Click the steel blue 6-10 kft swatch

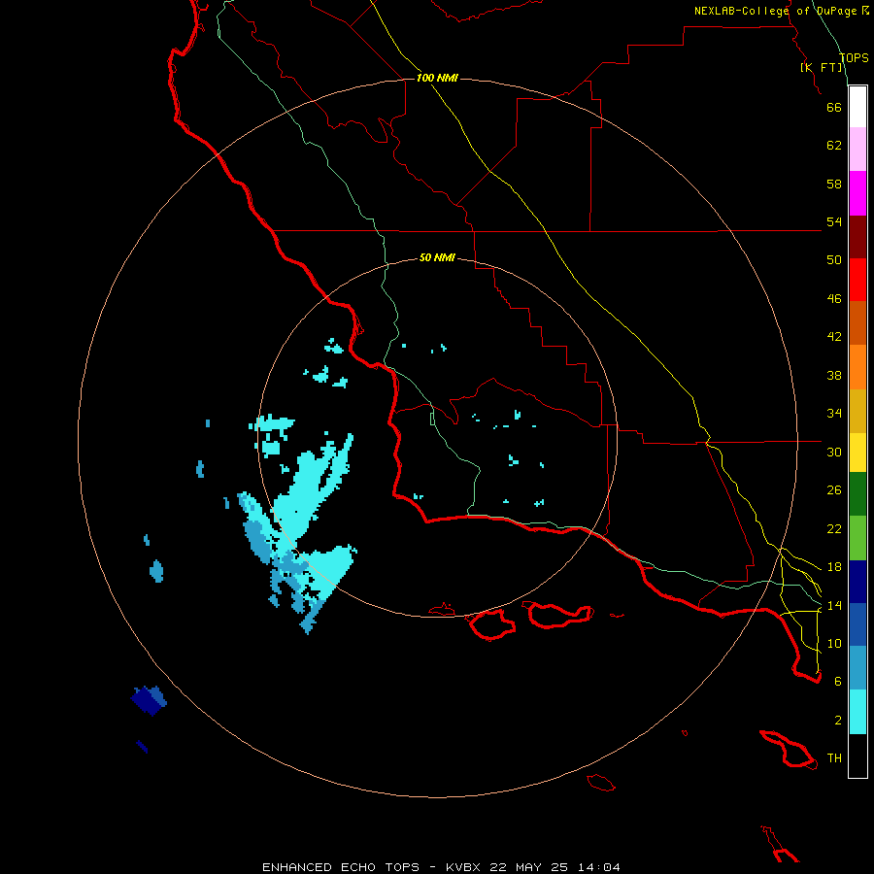857,668
